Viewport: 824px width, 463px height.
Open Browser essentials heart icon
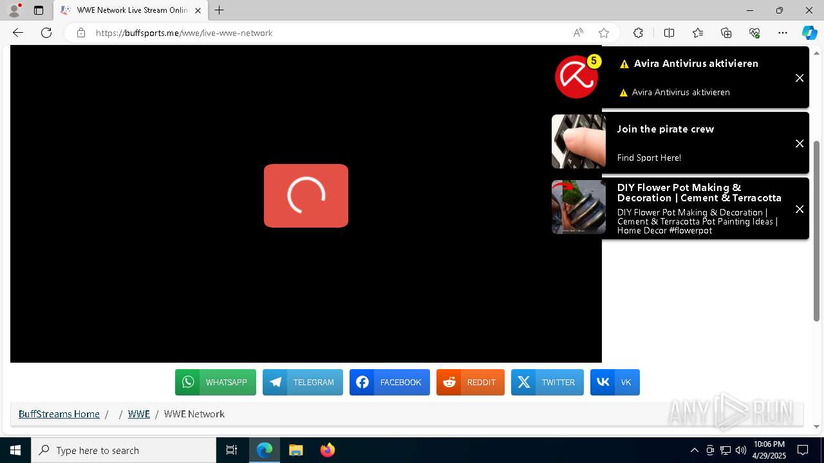[x=754, y=33]
